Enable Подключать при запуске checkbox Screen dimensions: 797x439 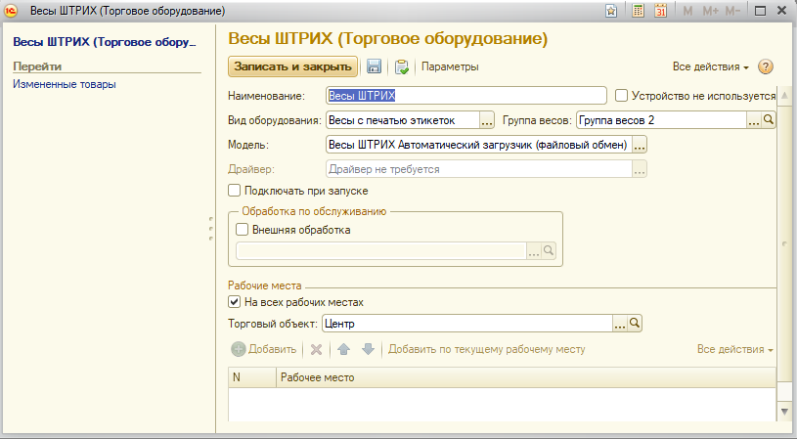234,191
